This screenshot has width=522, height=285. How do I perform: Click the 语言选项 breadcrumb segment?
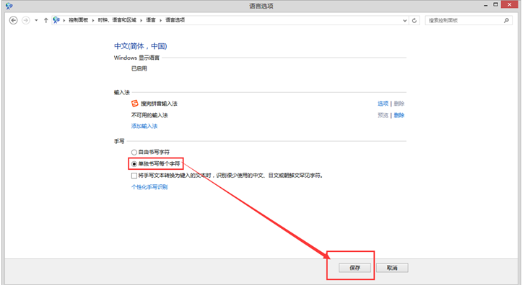pos(175,20)
